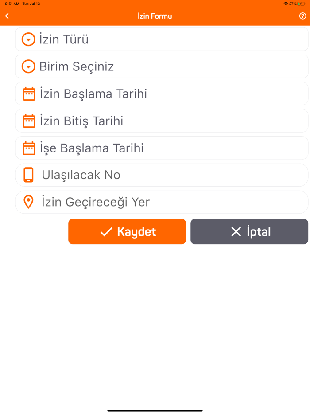This screenshot has width=310, height=414.
Task: Tap calendar icon for İşe Başlama Tarihi
Action: click(29, 148)
